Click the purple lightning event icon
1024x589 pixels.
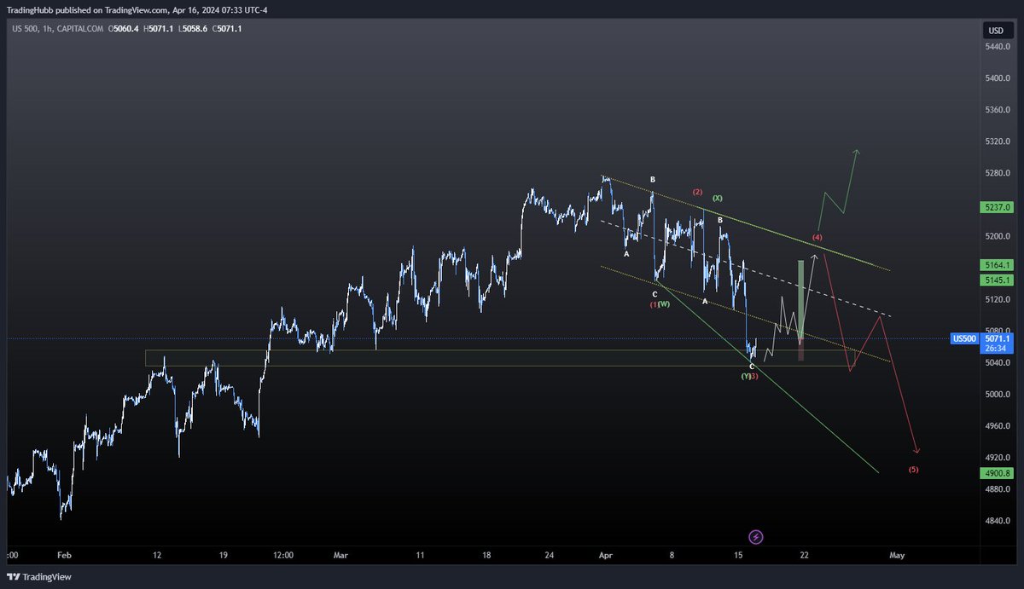755,537
